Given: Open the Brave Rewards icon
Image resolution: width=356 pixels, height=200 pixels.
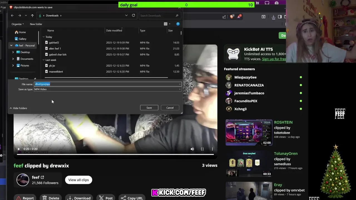Looking at the screenshot, I should coord(239,17).
